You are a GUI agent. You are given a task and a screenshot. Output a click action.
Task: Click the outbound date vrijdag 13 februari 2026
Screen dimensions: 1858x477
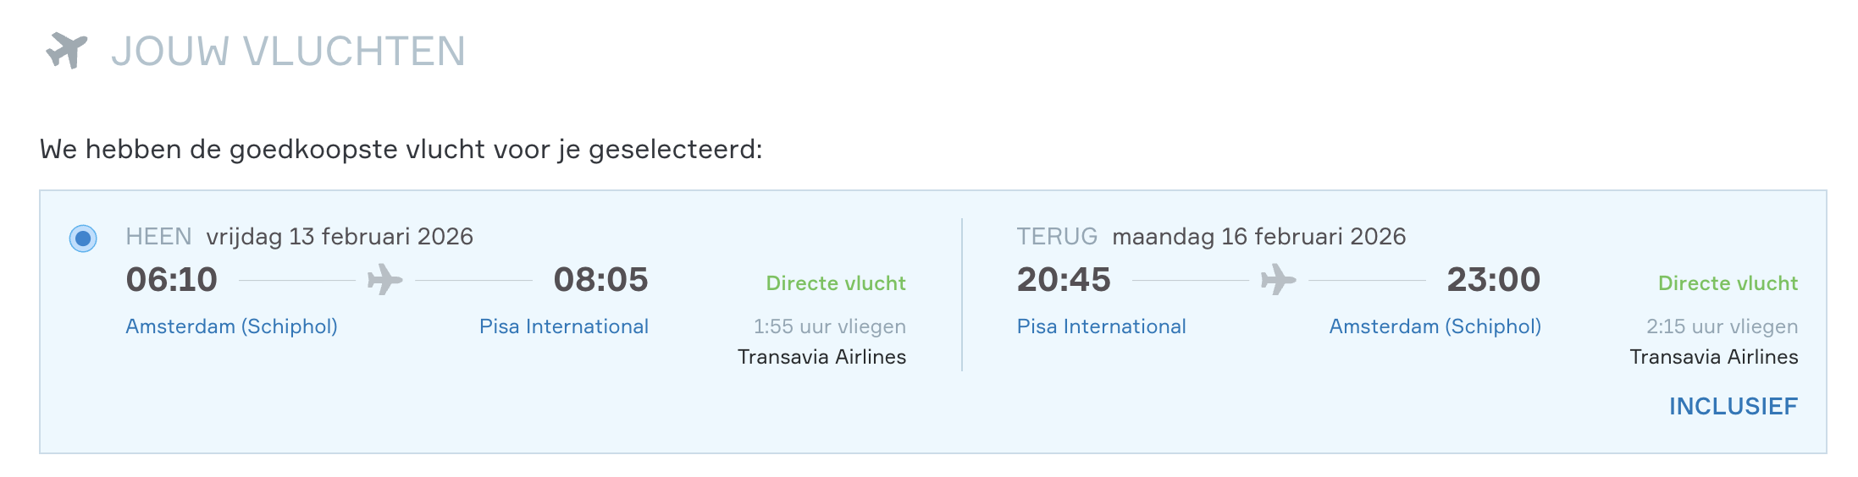point(340,237)
